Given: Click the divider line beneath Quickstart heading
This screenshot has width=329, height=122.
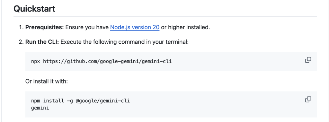Looking at the screenshot, I should point(165,17).
